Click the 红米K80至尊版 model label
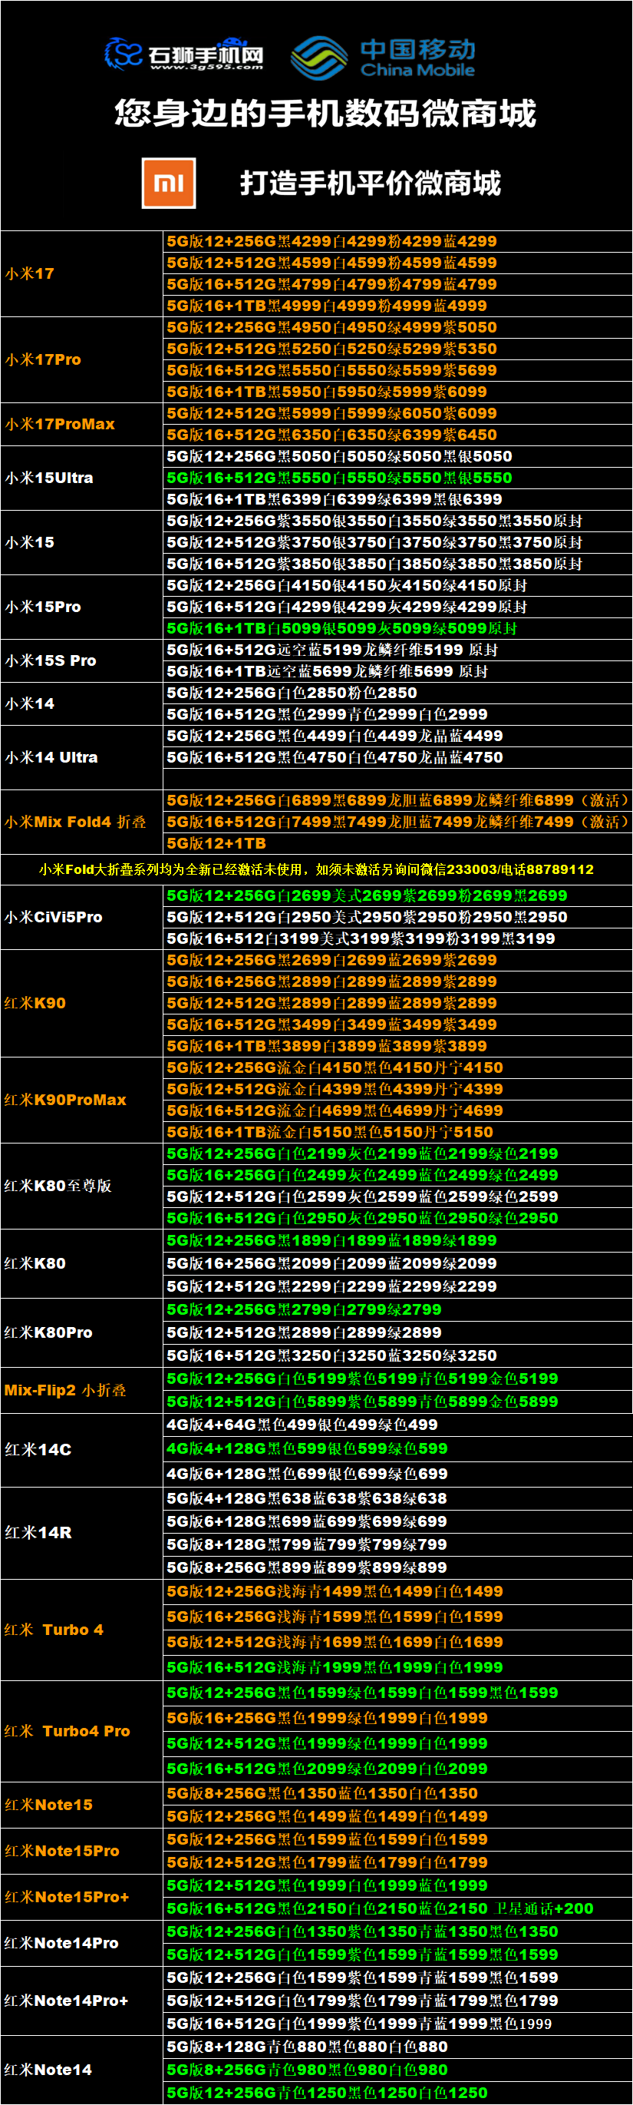633x2105 pixels. tap(58, 1186)
